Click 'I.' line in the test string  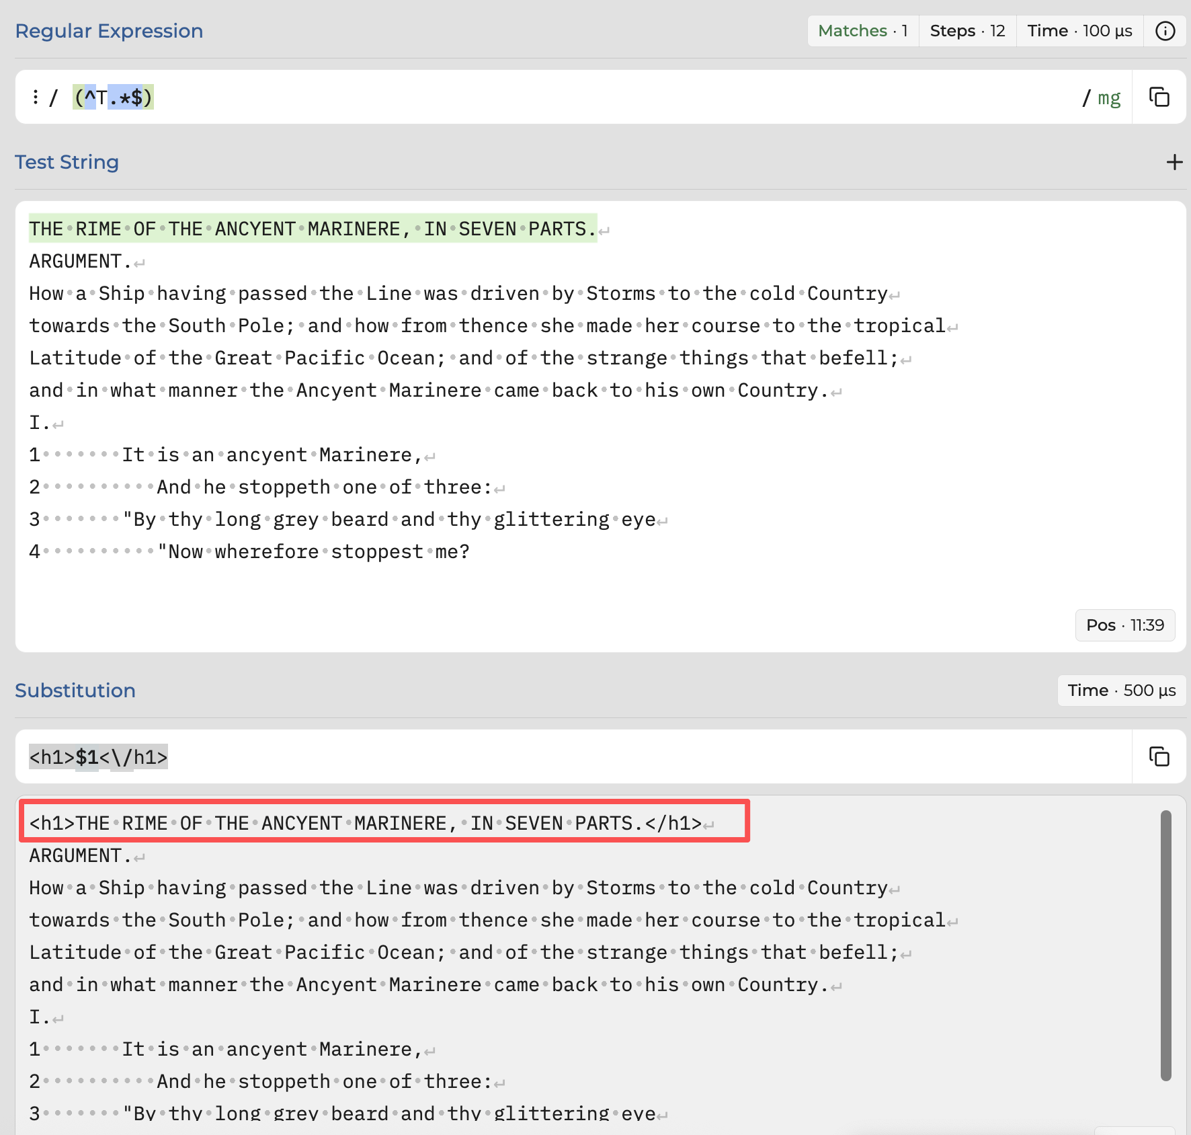40,423
